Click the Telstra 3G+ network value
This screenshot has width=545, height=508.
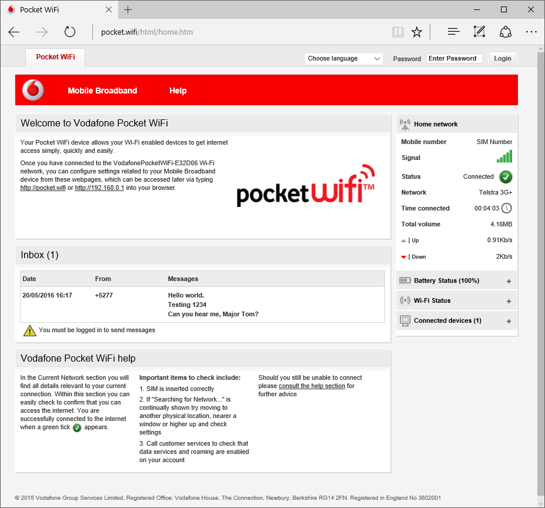(x=495, y=193)
